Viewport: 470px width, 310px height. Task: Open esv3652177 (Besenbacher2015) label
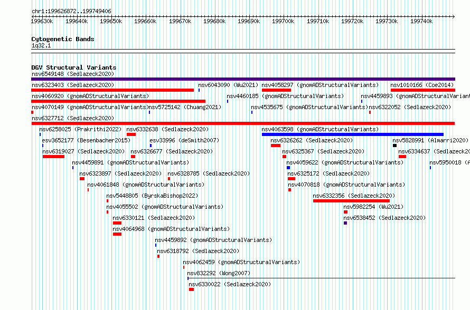86,140
